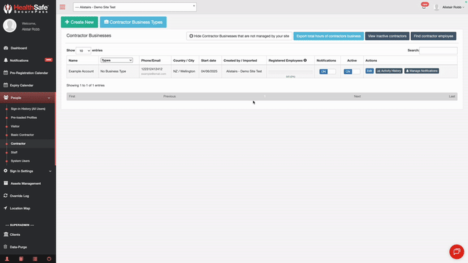This screenshot has width=468, height=263.
Task: Open Pre-loaded Profiles menu item
Action: click(24, 118)
